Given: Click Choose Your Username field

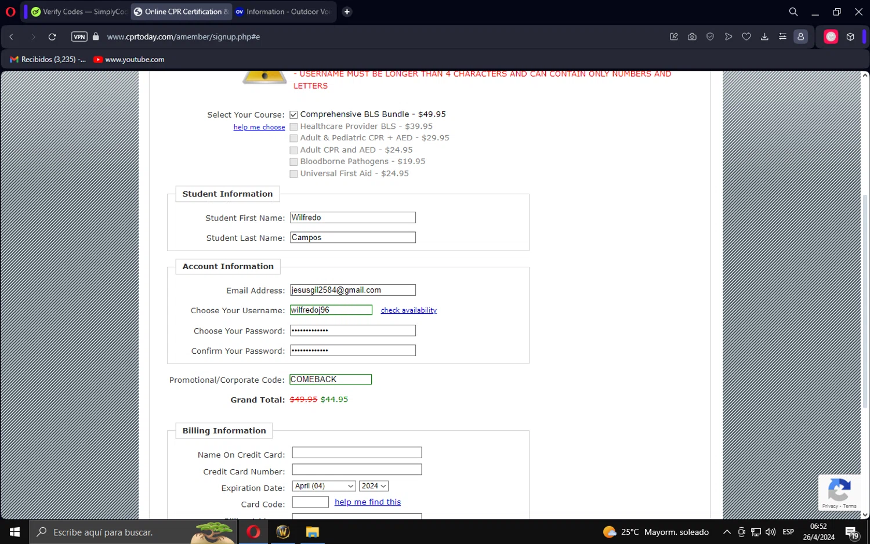Looking at the screenshot, I should click(331, 310).
